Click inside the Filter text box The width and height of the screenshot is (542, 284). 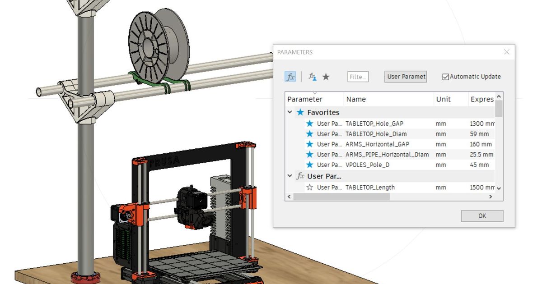pos(357,76)
